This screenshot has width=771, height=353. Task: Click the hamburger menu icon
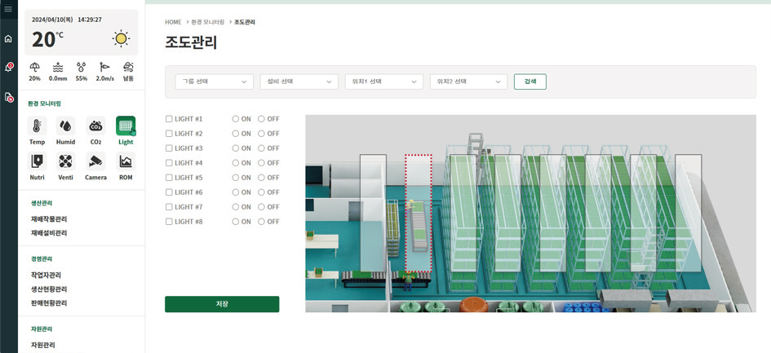tap(8, 9)
